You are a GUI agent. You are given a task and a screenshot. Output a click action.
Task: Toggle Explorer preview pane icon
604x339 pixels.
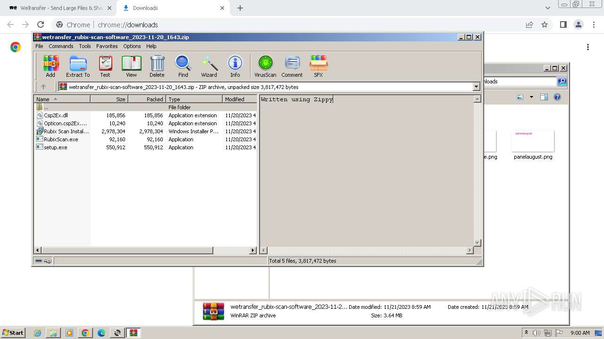(544, 97)
